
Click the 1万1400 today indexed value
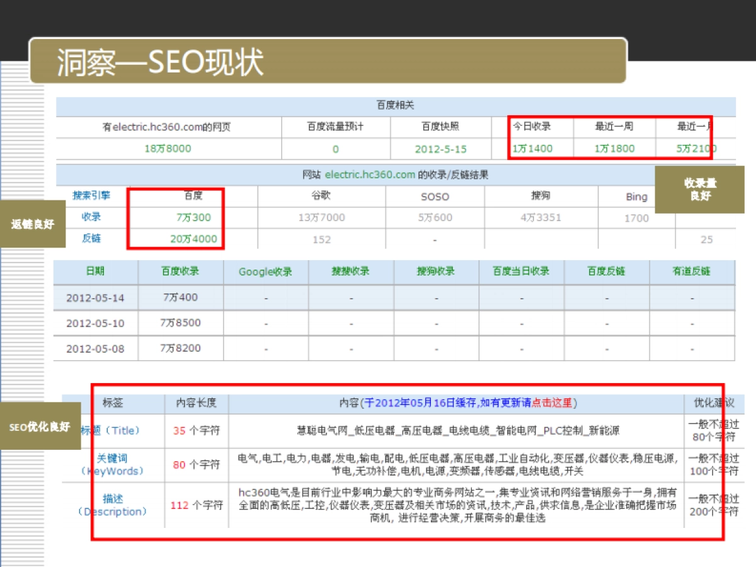(x=532, y=149)
